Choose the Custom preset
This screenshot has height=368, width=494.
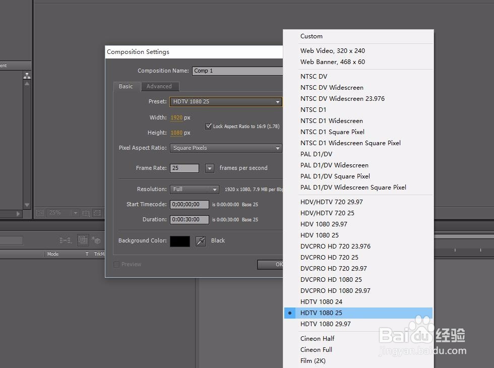click(358, 36)
